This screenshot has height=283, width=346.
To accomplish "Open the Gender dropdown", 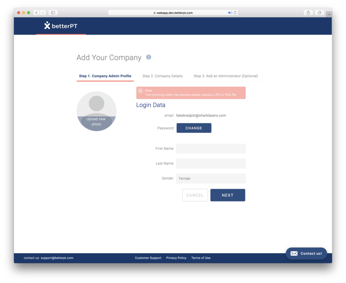I will click(x=211, y=178).
